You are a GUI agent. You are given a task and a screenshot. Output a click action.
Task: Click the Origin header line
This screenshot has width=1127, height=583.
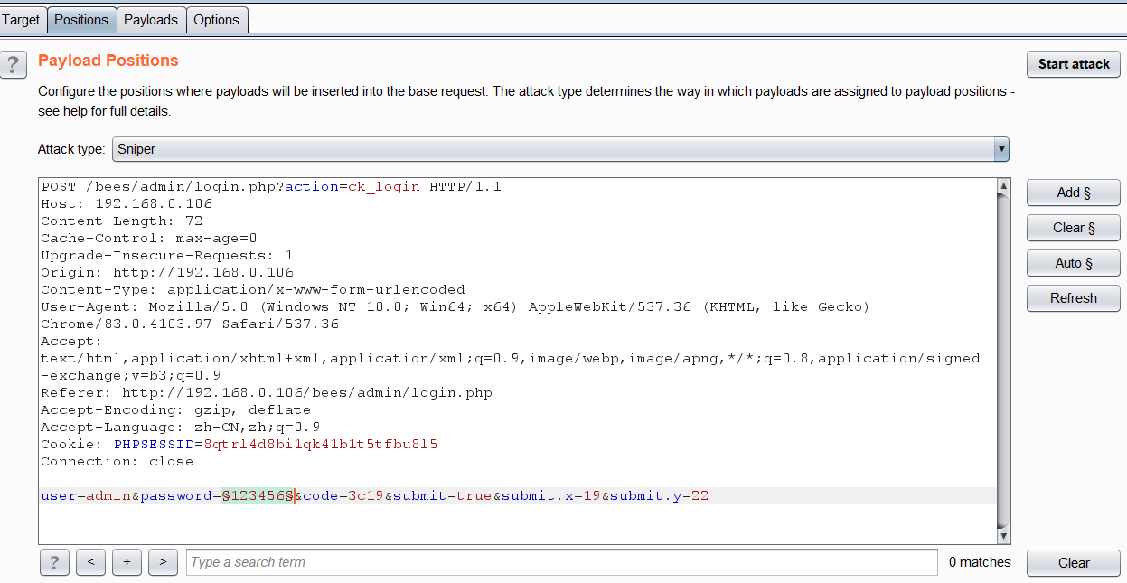(x=167, y=273)
